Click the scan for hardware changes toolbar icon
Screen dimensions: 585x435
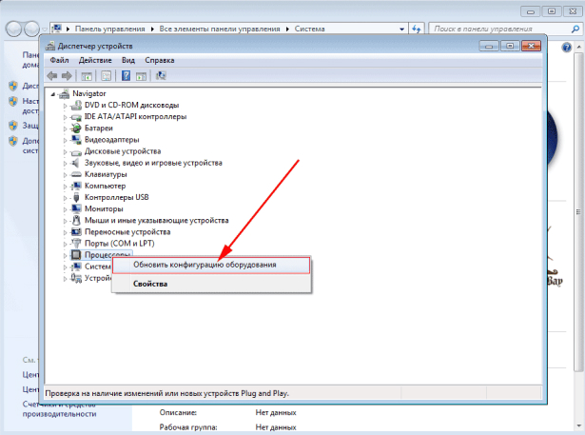pos(161,76)
